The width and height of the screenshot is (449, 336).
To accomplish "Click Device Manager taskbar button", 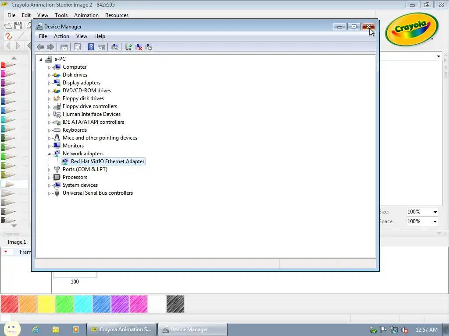I will [x=192, y=329].
